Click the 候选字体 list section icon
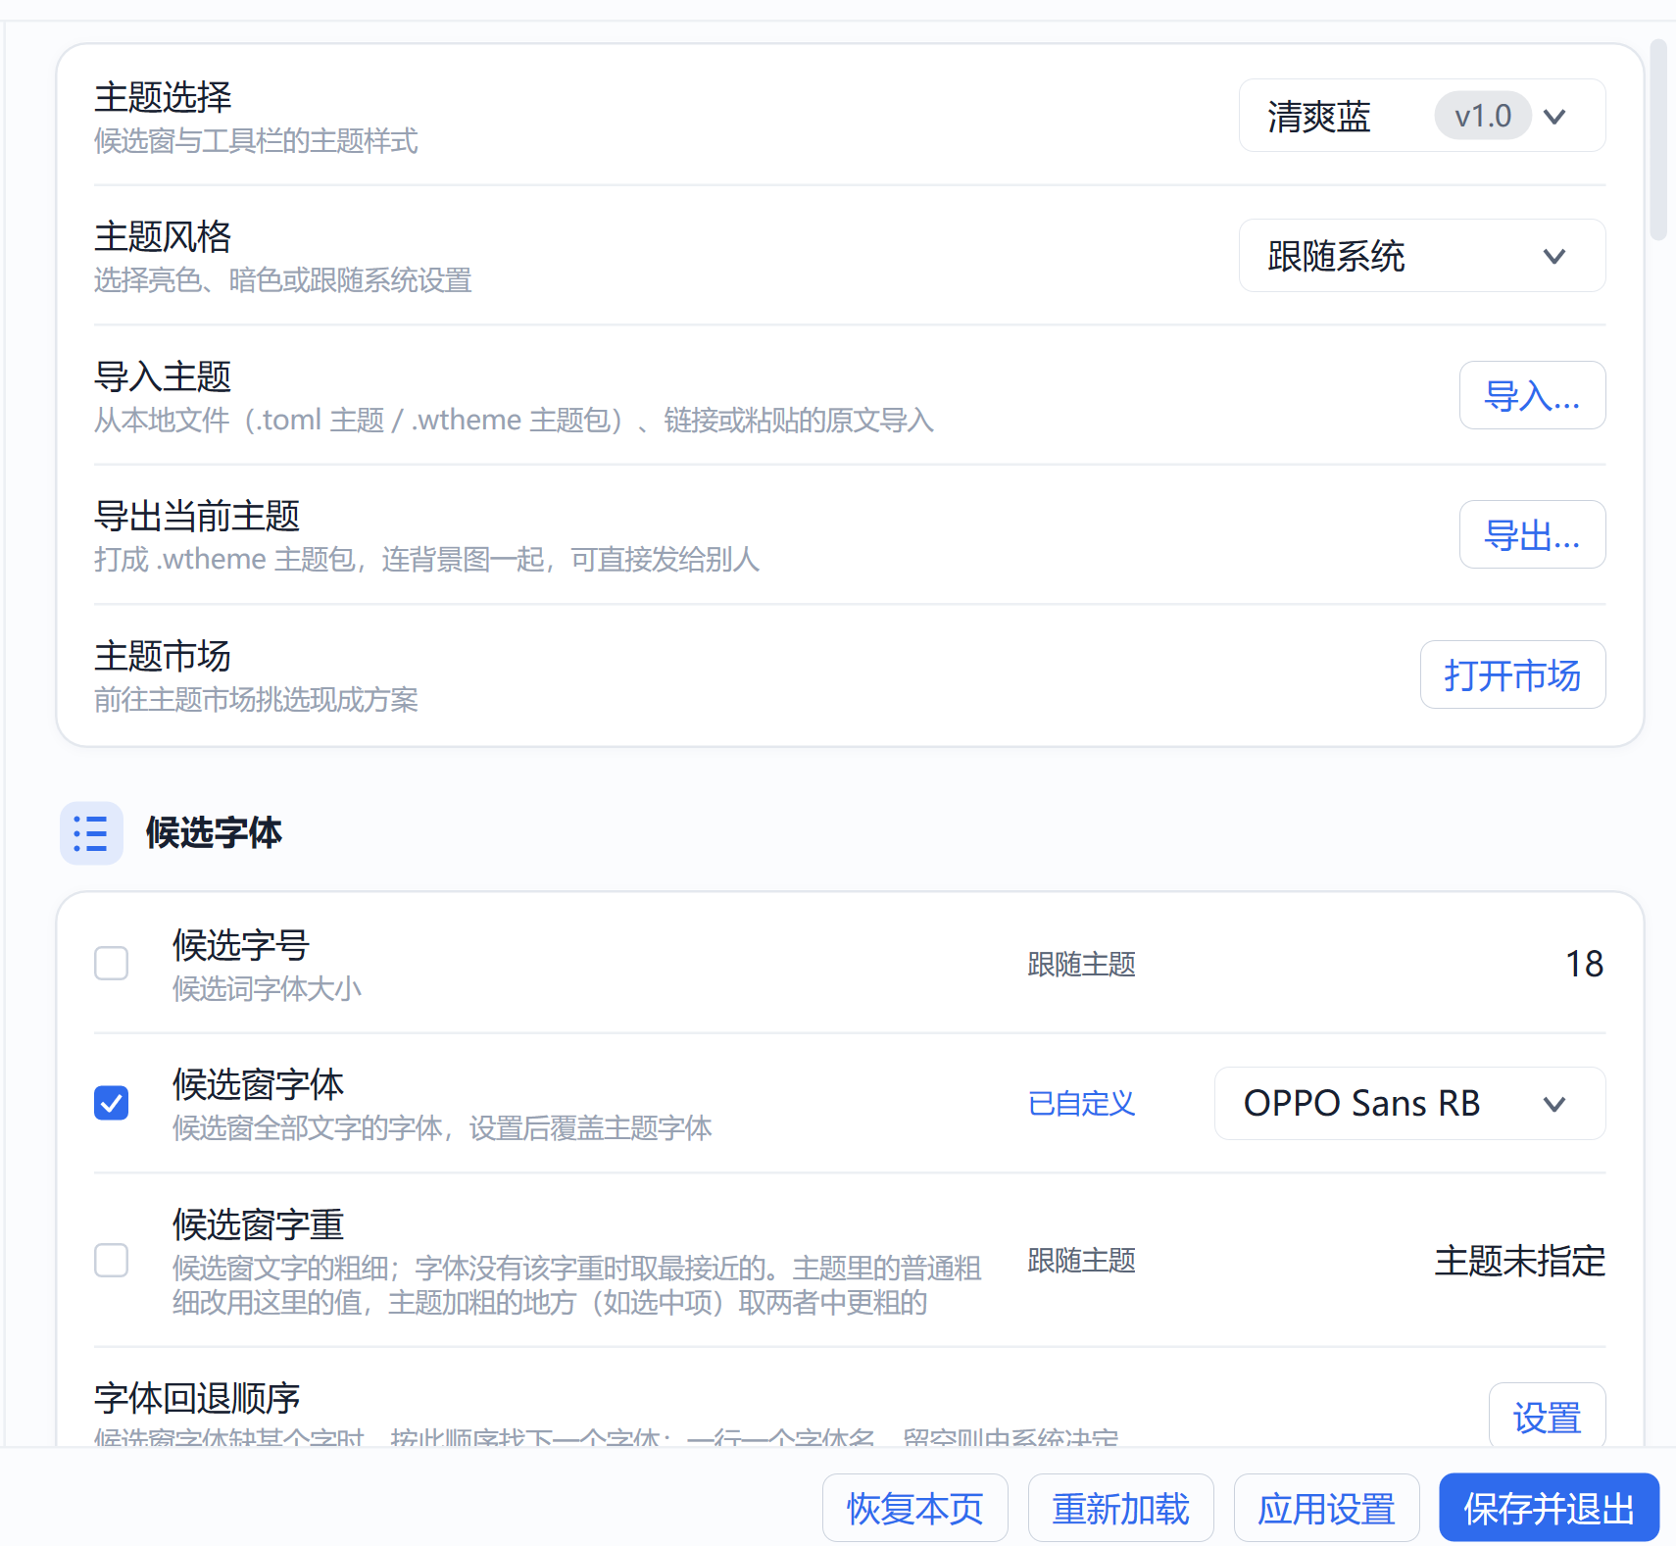1676x1546 pixels. [x=91, y=833]
